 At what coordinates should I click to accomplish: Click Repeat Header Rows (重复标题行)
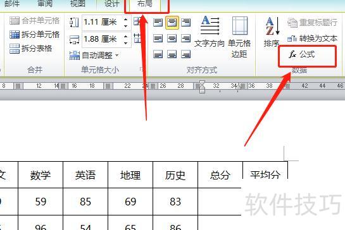(x=313, y=22)
